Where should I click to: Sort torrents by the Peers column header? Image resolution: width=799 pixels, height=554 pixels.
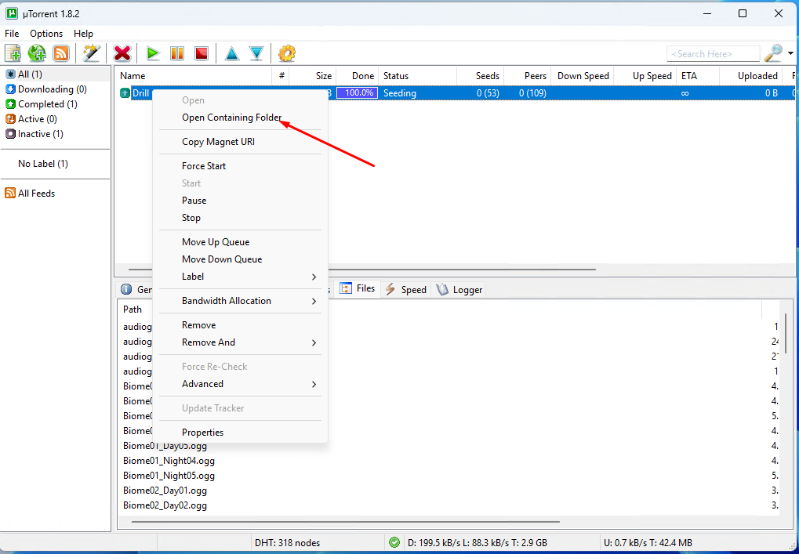[x=528, y=76]
